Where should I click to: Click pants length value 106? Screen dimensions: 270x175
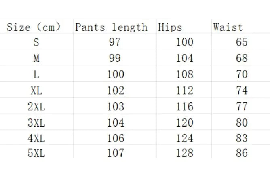click(x=115, y=138)
